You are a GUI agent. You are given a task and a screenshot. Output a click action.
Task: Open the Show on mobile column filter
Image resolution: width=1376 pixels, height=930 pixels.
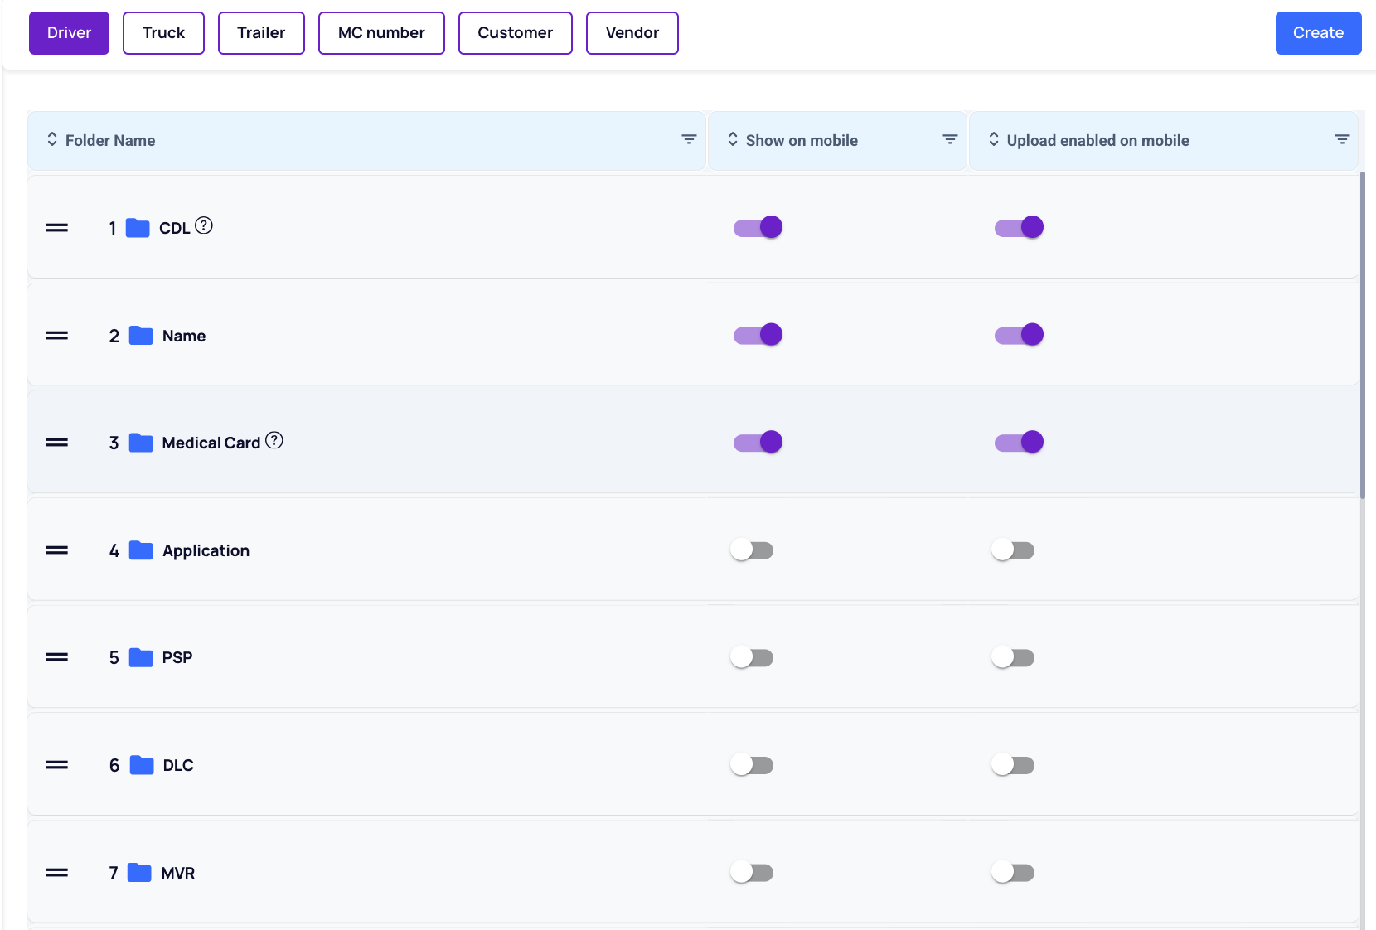click(x=950, y=139)
